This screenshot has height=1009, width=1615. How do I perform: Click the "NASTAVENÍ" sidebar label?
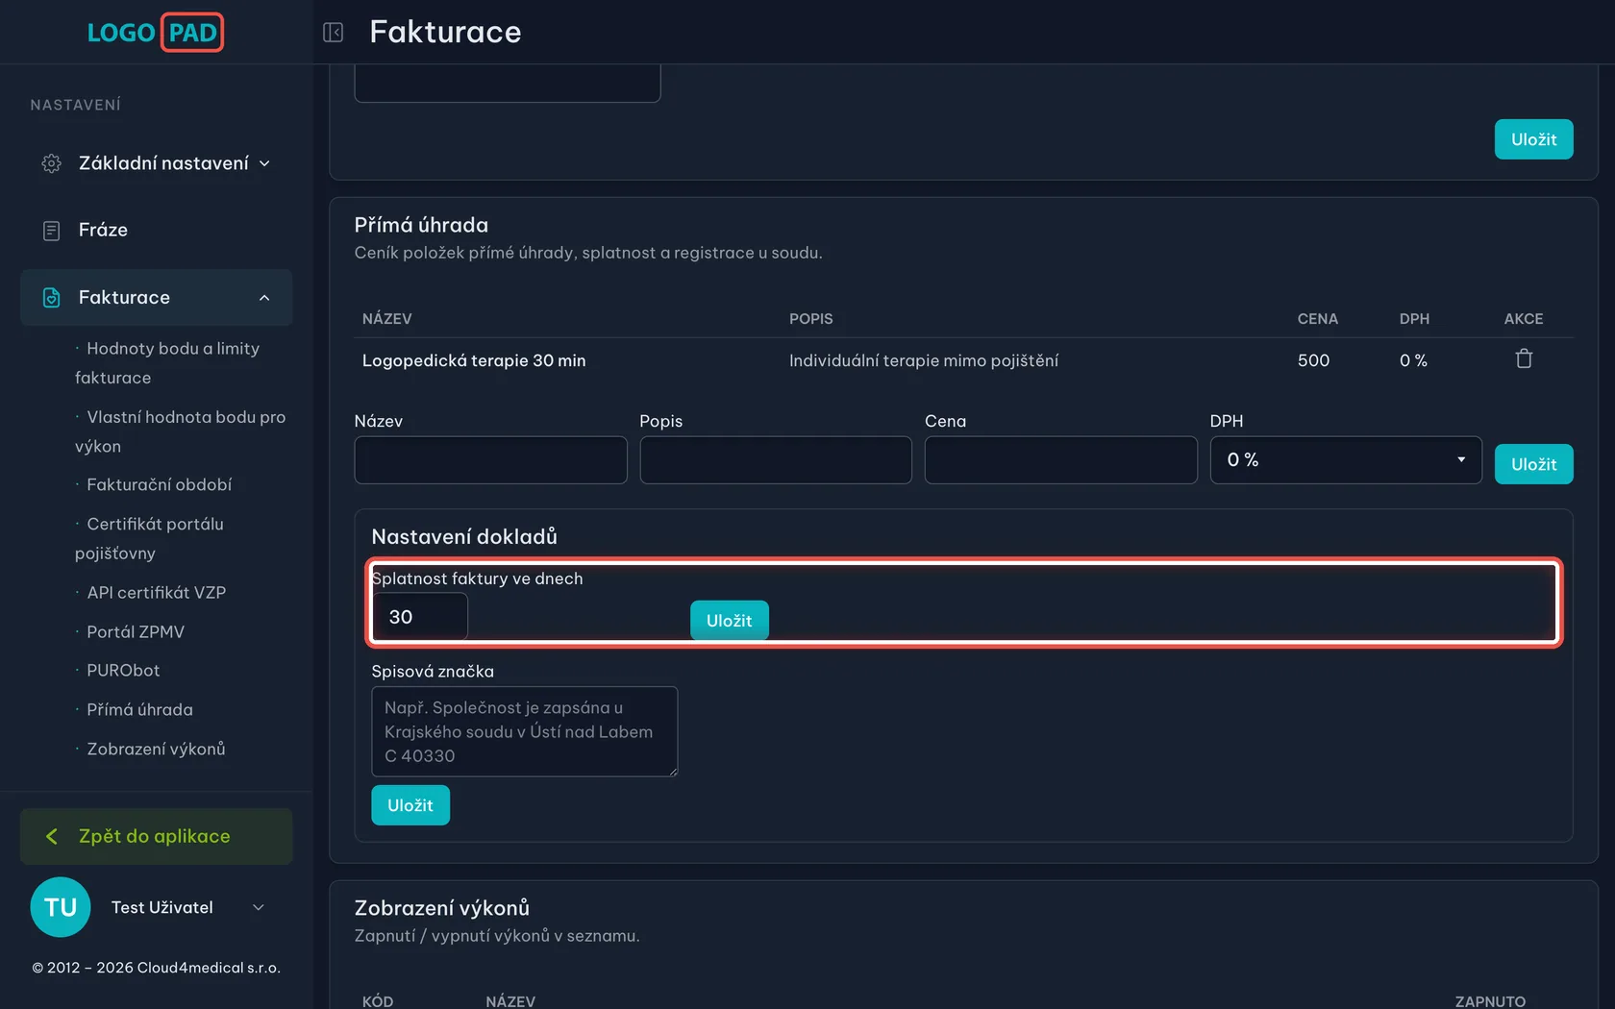[x=76, y=105]
